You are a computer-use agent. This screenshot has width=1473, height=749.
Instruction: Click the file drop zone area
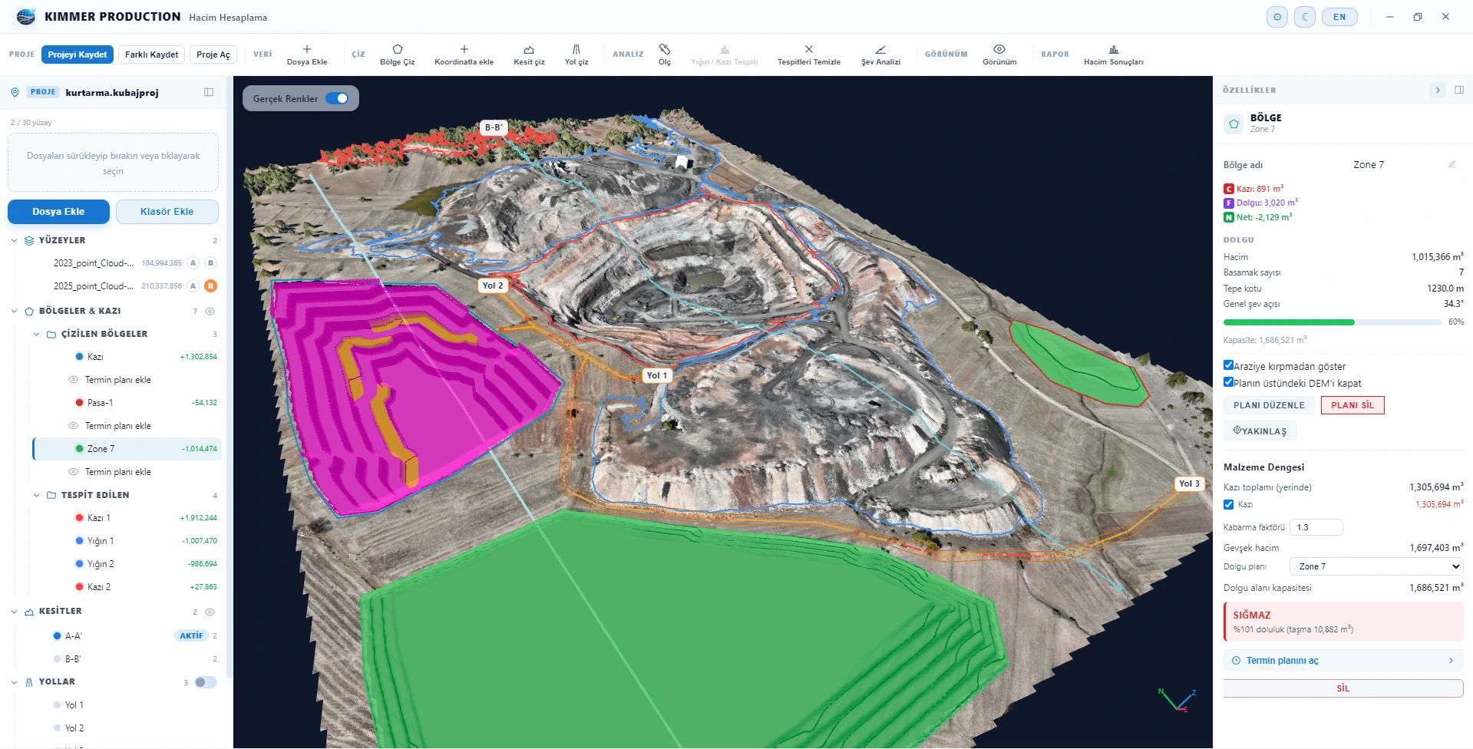tap(113, 163)
